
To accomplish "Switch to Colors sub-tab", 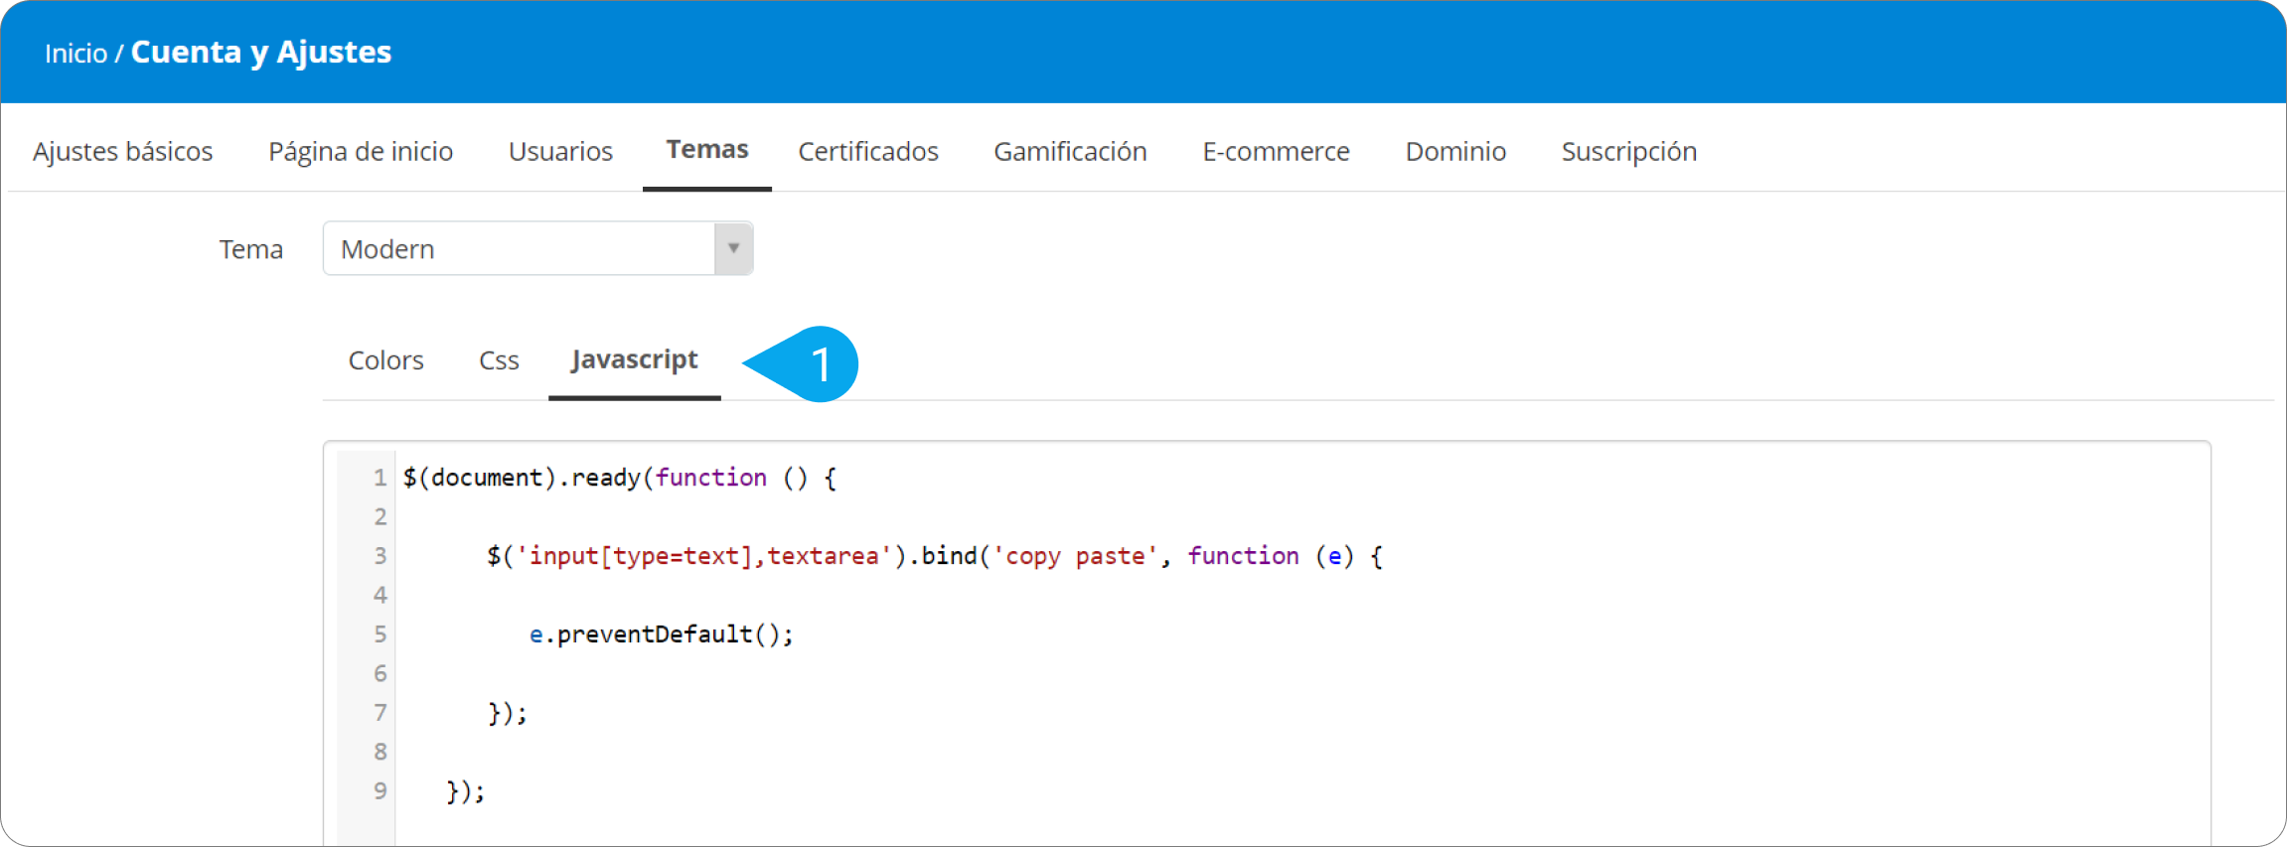I will tap(385, 360).
